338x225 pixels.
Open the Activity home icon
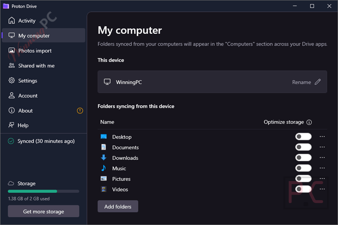12,20
